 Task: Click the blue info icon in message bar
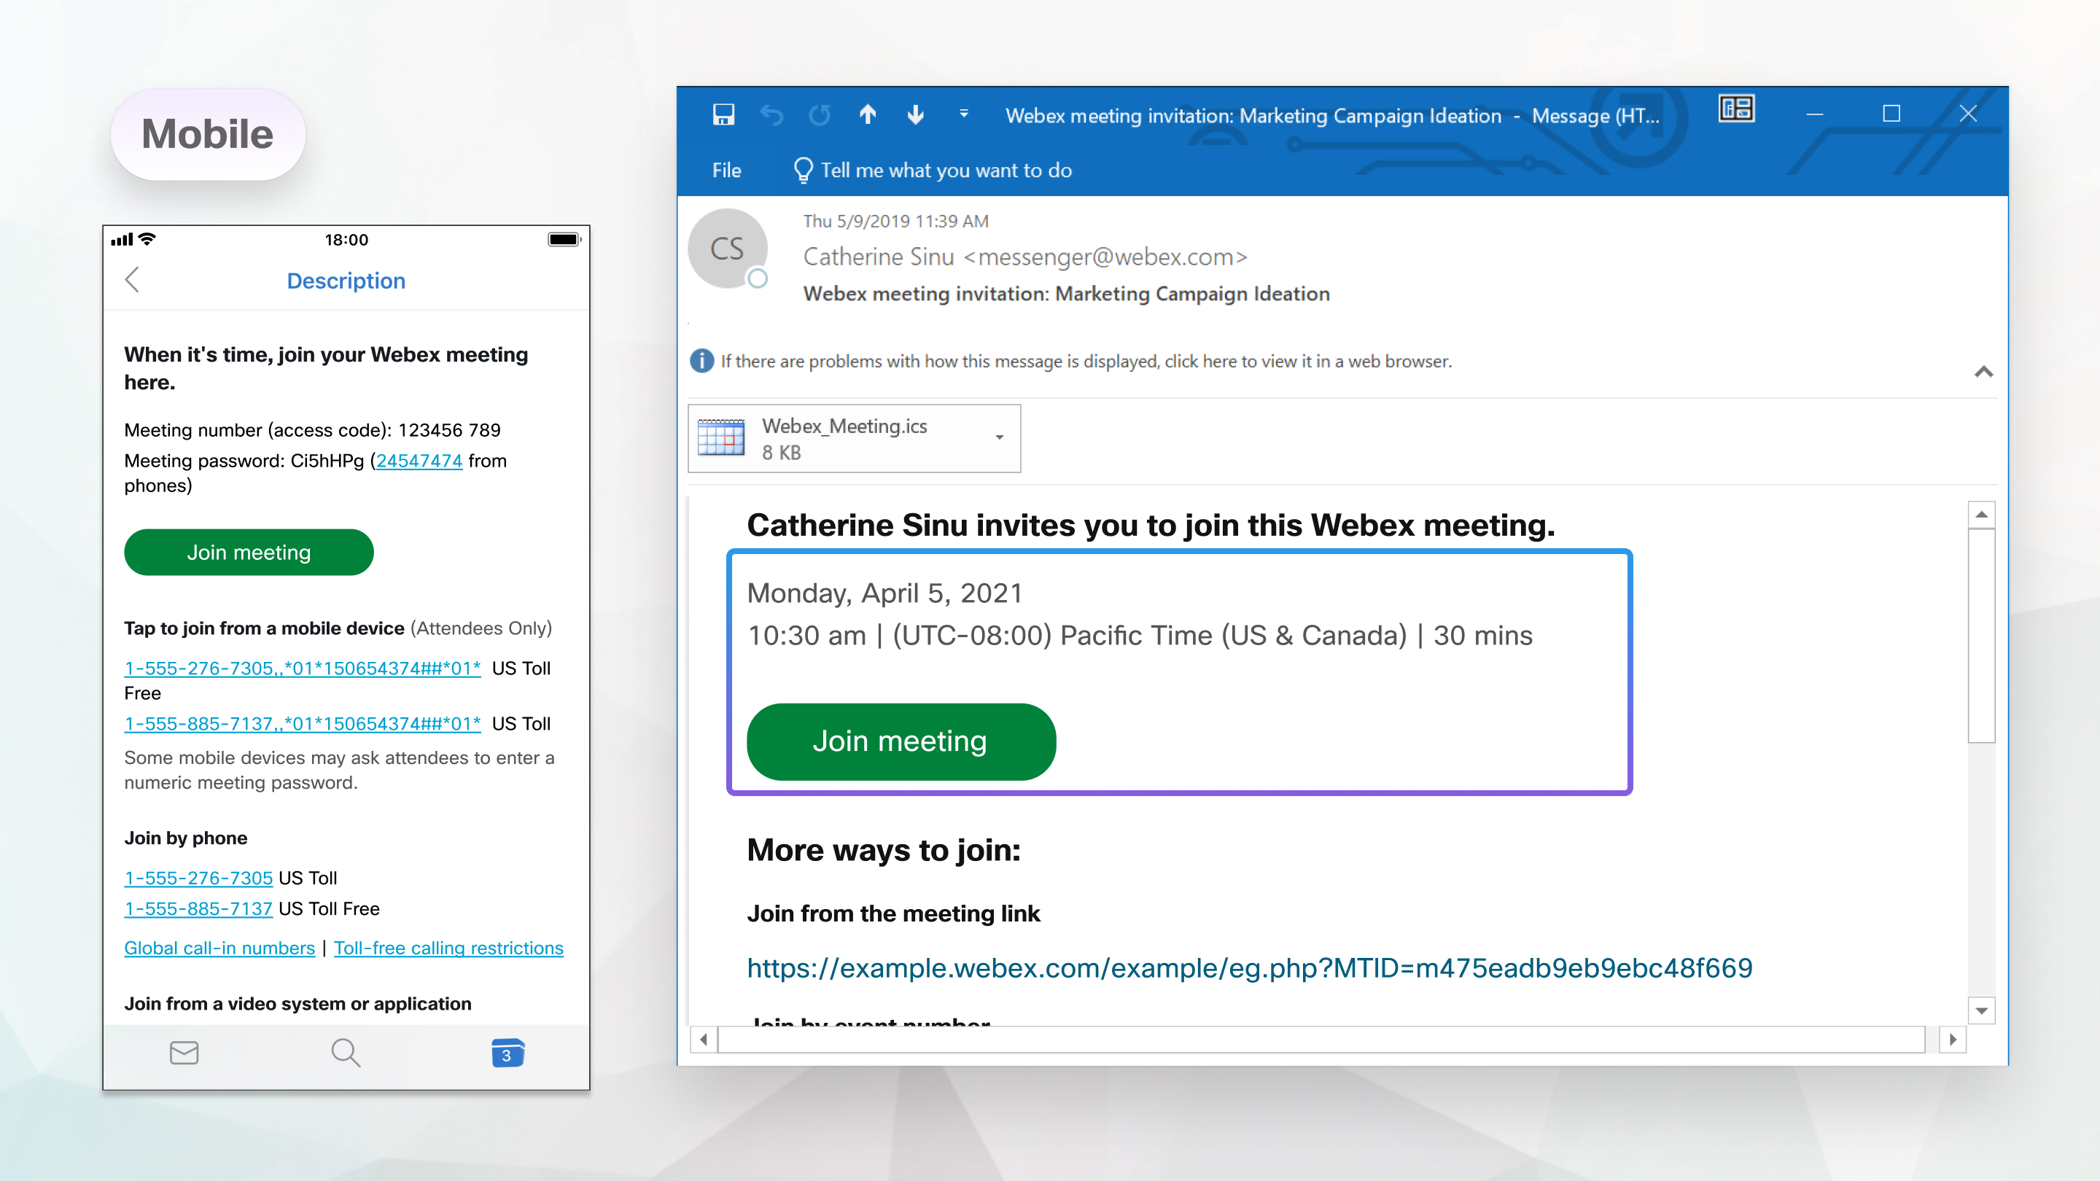tap(701, 360)
